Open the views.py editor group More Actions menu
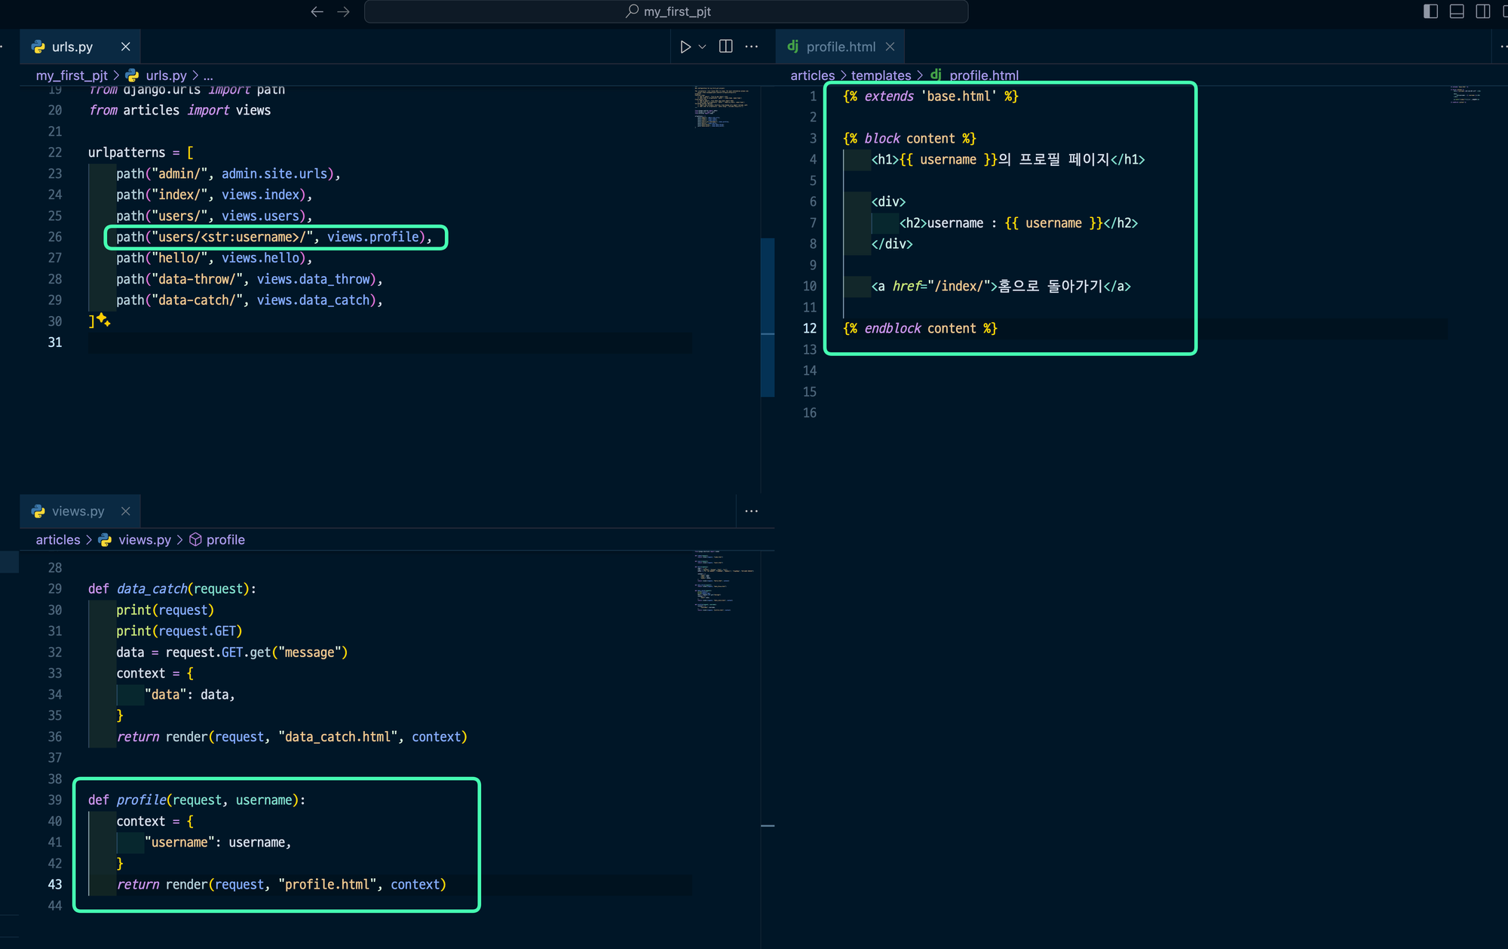Viewport: 1508px width, 949px height. tap(751, 511)
